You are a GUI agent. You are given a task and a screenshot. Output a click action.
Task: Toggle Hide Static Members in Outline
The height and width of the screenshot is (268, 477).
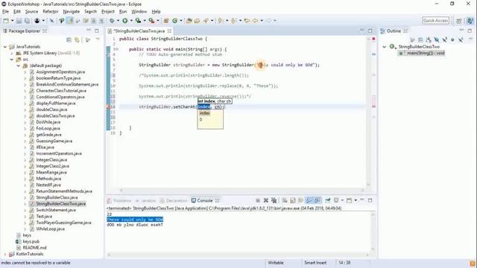click(x=445, y=39)
